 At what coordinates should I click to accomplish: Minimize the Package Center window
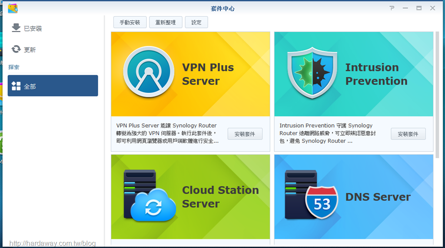click(x=405, y=8)
